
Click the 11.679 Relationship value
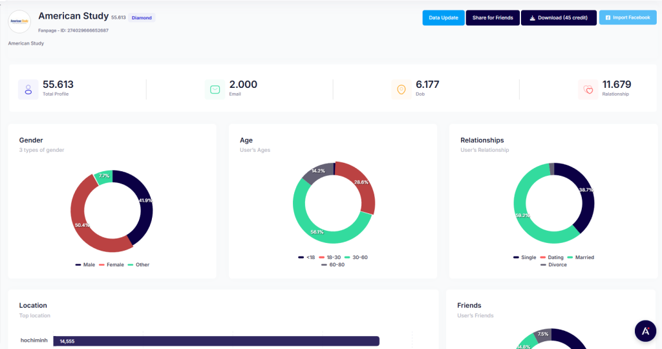[x=617, y=85]
